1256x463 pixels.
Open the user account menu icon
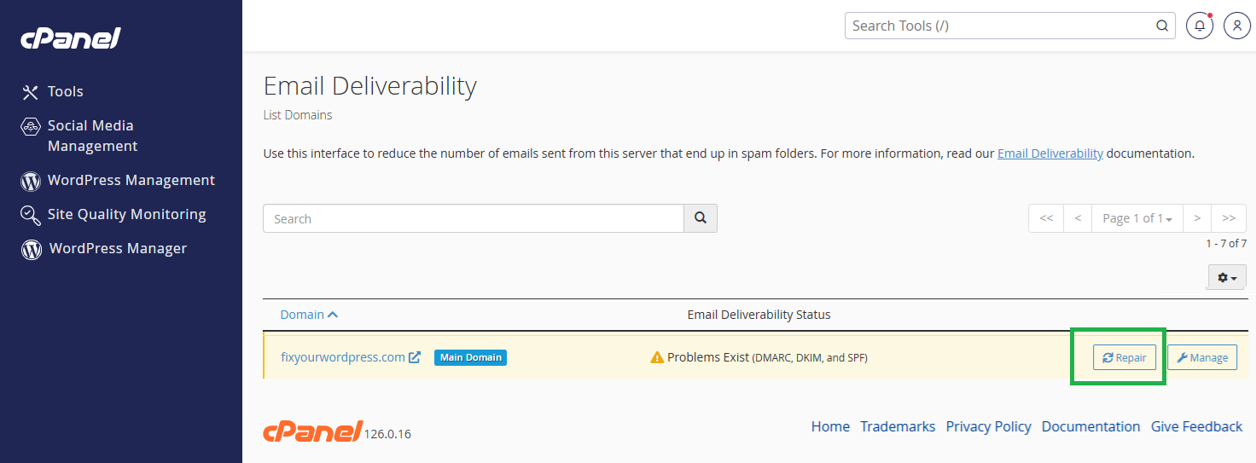pyautogui.click(x=1237, y=26)
